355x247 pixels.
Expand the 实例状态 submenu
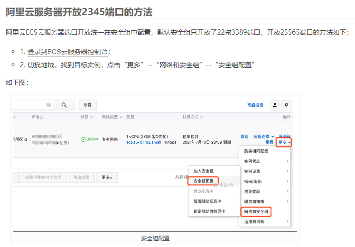click(x=265, y=161)
